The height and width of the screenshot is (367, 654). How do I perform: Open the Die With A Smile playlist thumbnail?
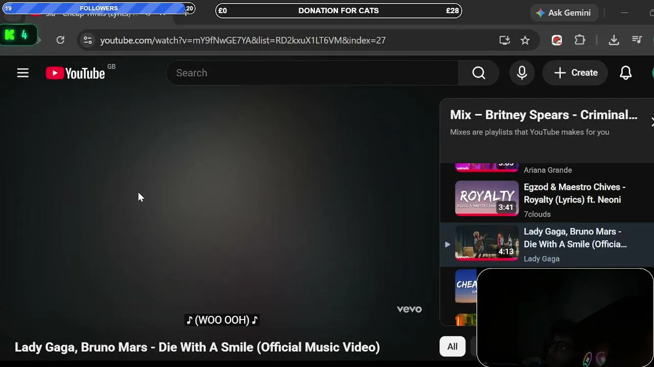pos(487,243)
